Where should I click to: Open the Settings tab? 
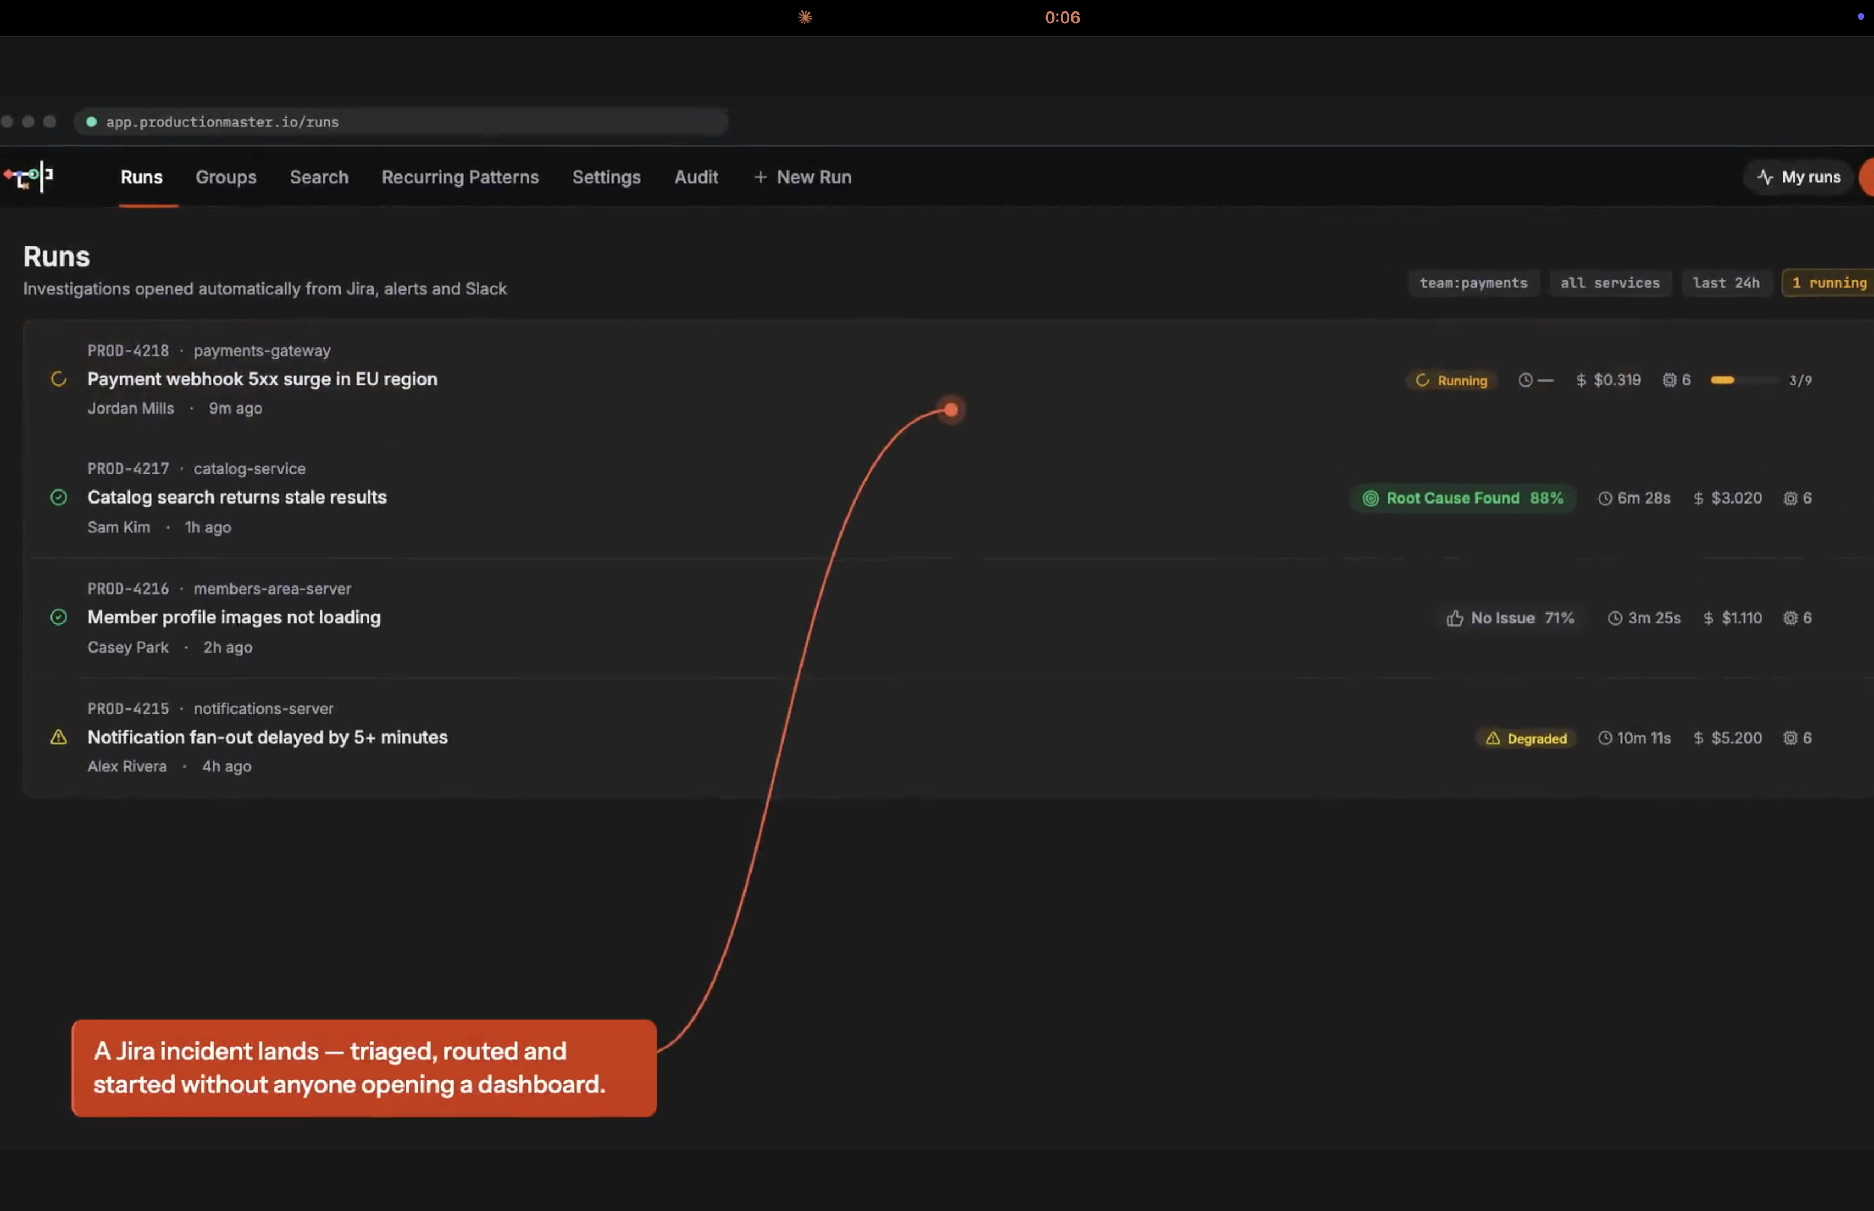606,178
